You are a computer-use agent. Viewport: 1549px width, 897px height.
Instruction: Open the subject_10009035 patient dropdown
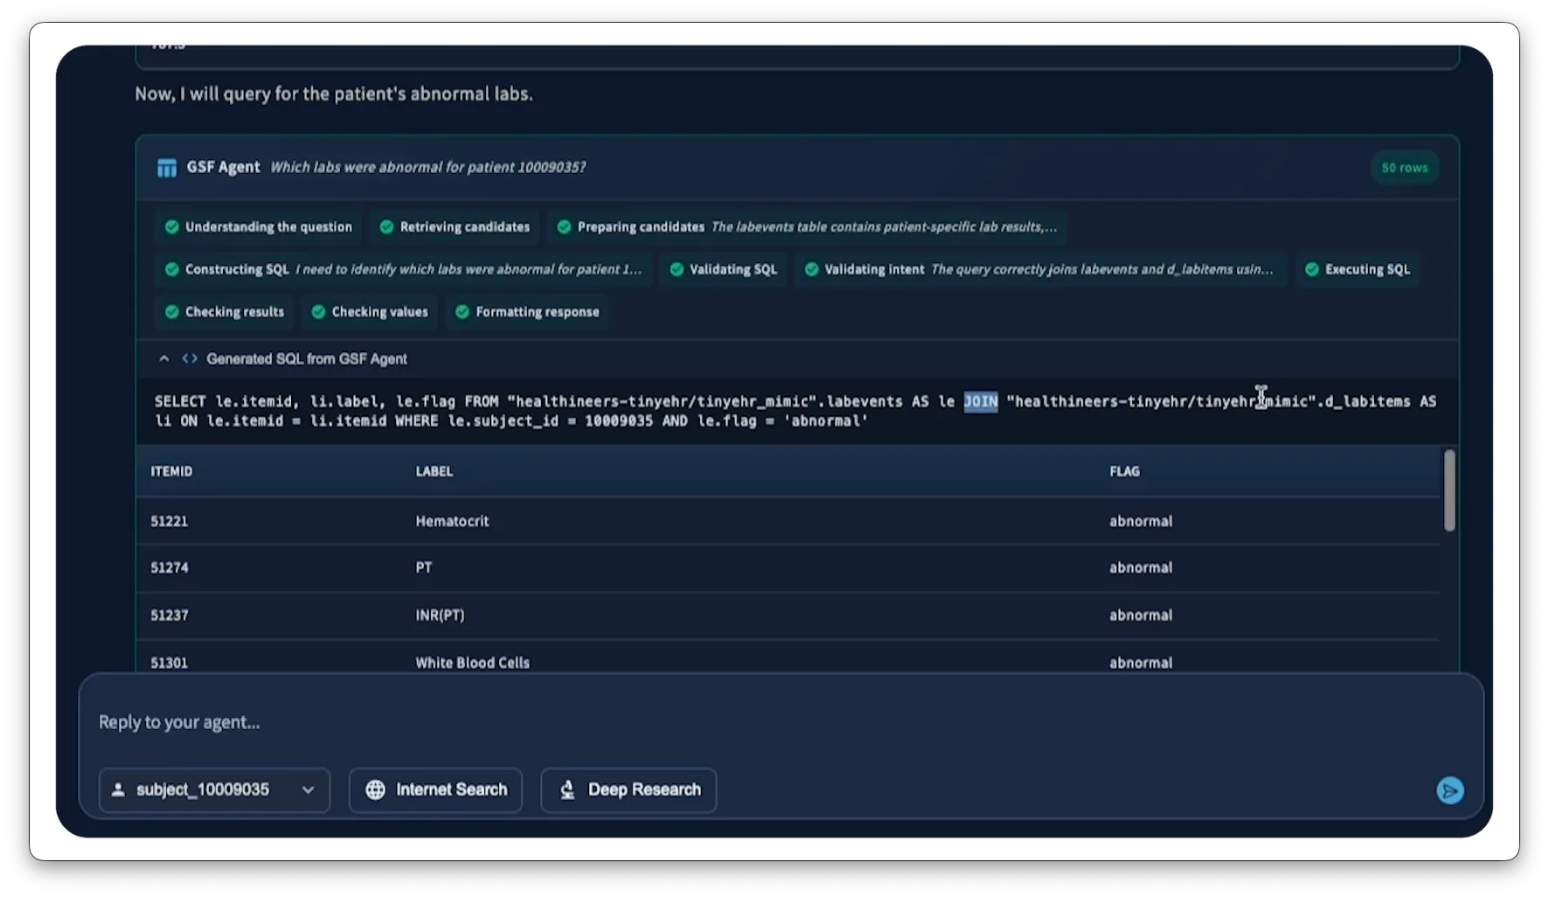pos(214,790)
